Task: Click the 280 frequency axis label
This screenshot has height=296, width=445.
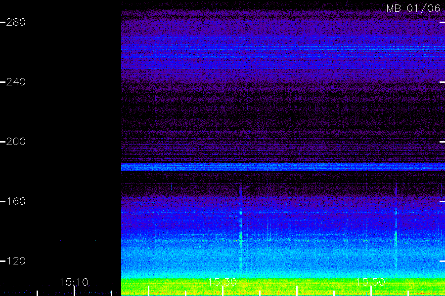Action: tap(16, 22)
